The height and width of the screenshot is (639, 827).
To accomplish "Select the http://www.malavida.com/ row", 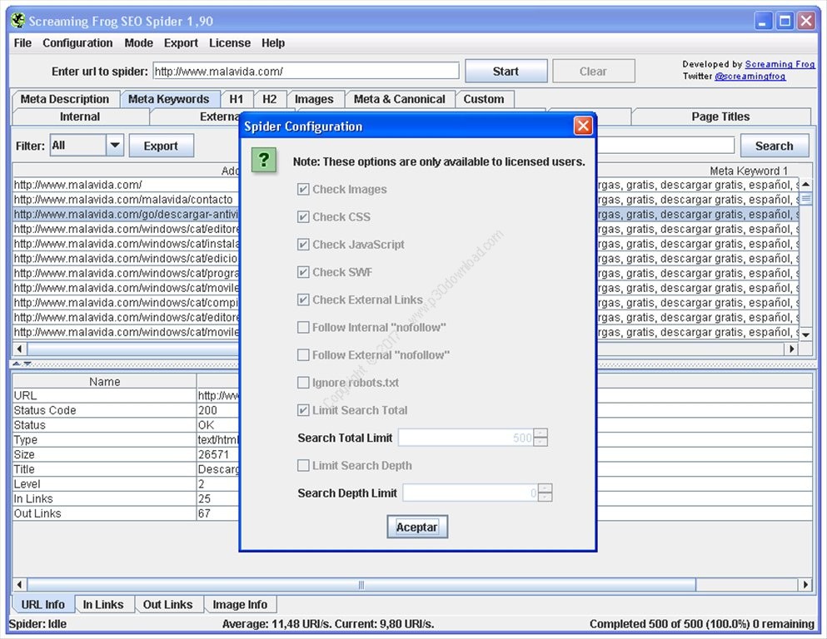I will pos(126,185).
